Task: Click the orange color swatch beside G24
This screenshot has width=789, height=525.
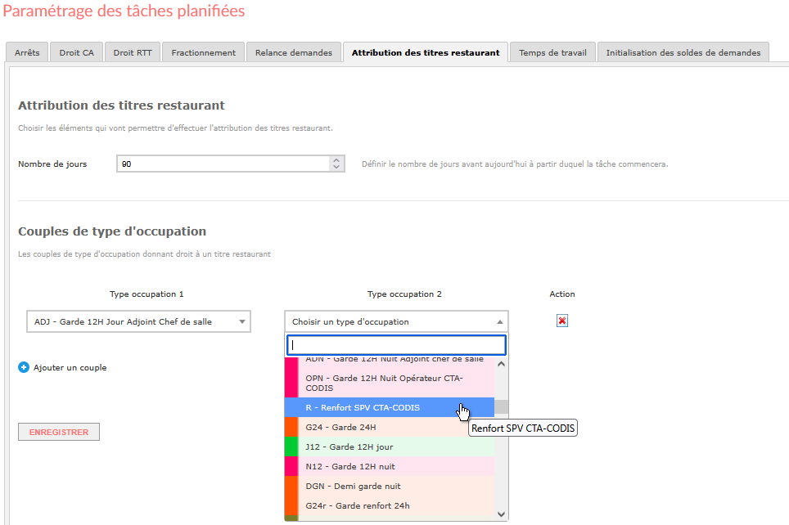Action: coord(291,427)
